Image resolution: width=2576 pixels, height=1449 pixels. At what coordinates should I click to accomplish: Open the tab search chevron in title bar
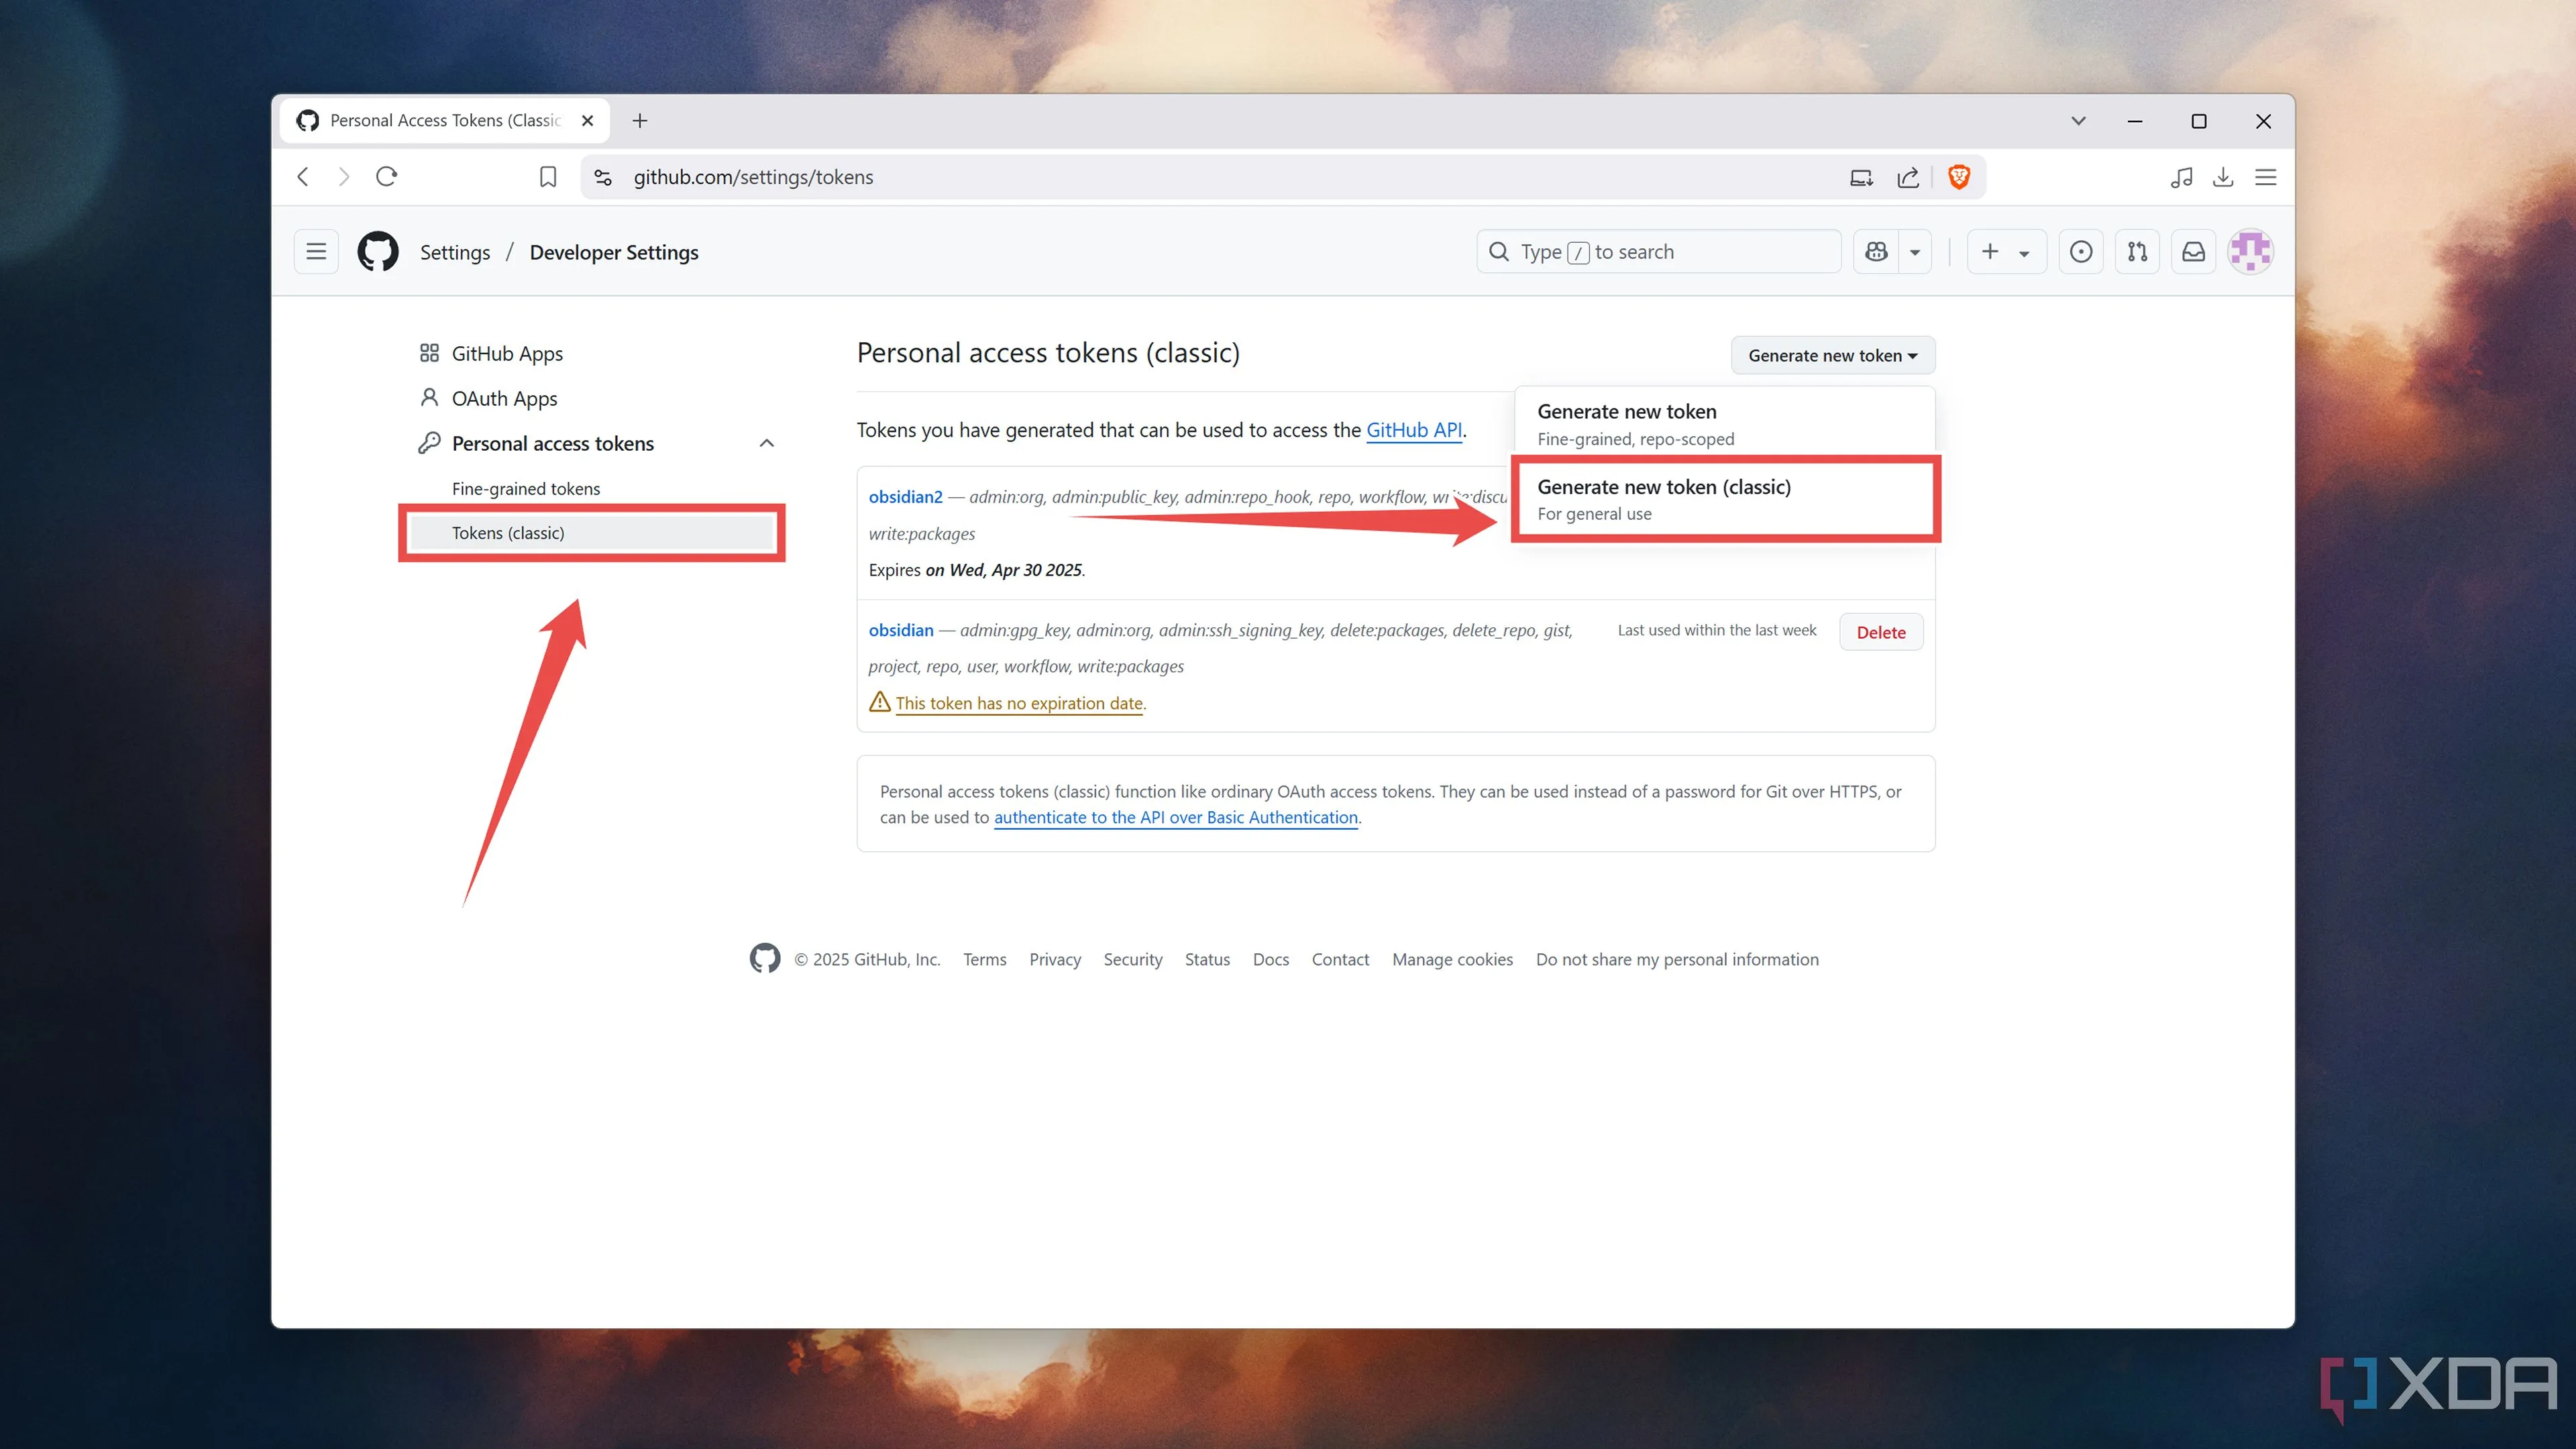(x=2078, y=121)
